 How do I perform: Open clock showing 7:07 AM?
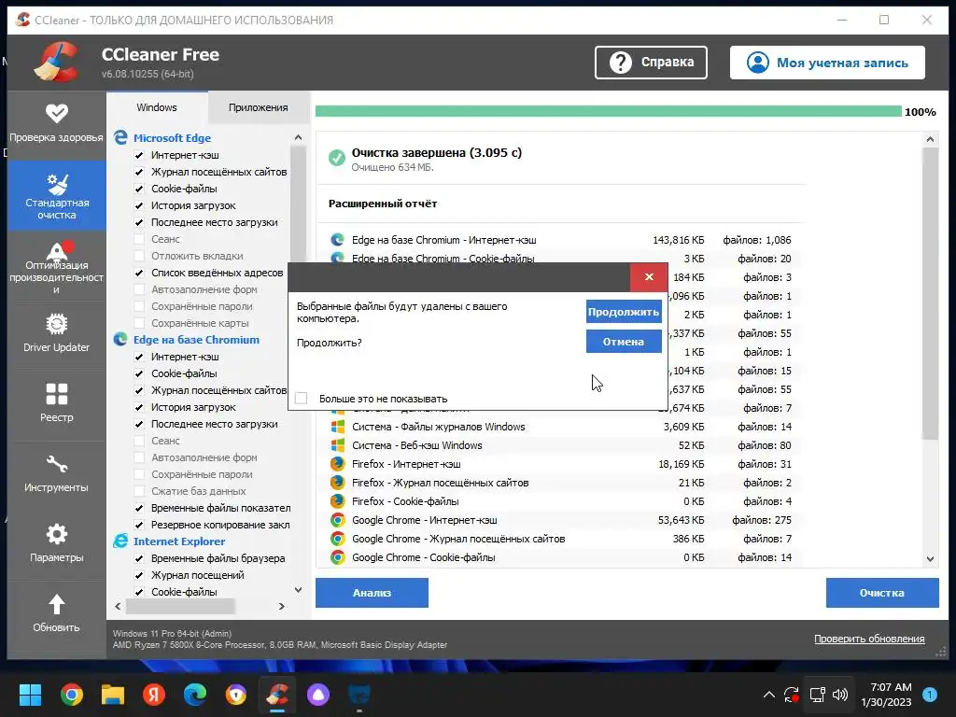click(x=886, y=695)
